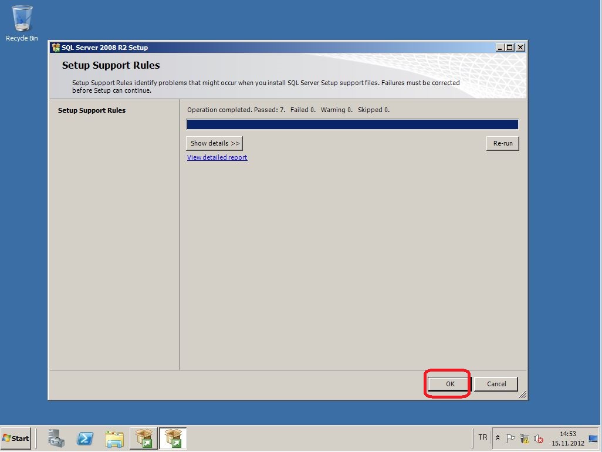
Task: Open the Start menu
Action: 16,438
